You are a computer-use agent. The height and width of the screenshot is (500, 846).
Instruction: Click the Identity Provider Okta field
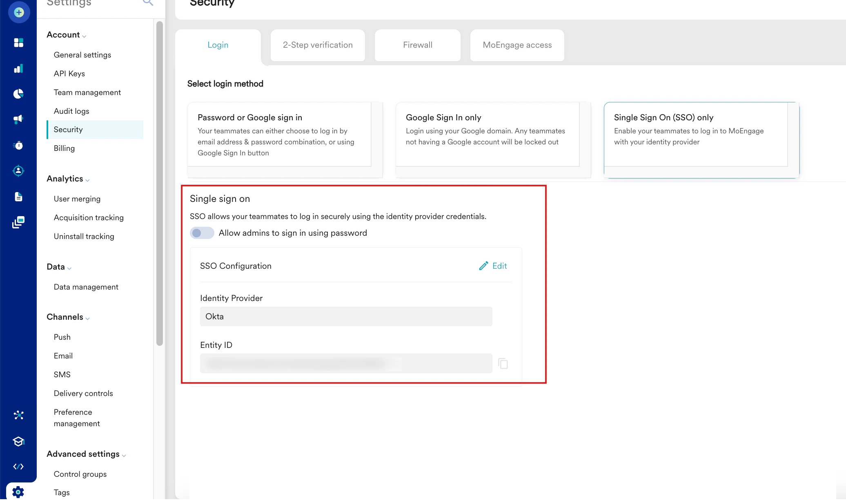pos(346,316)
